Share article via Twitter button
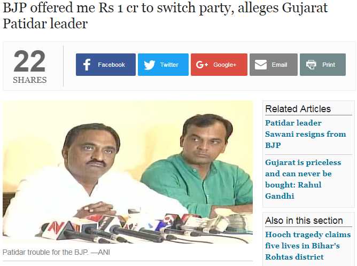This screenshot has height=266, width=357. [163, 65]
